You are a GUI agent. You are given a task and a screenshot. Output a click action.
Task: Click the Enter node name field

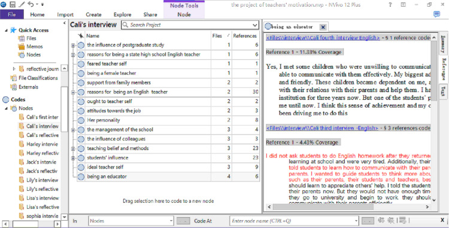tap(294, 221)
